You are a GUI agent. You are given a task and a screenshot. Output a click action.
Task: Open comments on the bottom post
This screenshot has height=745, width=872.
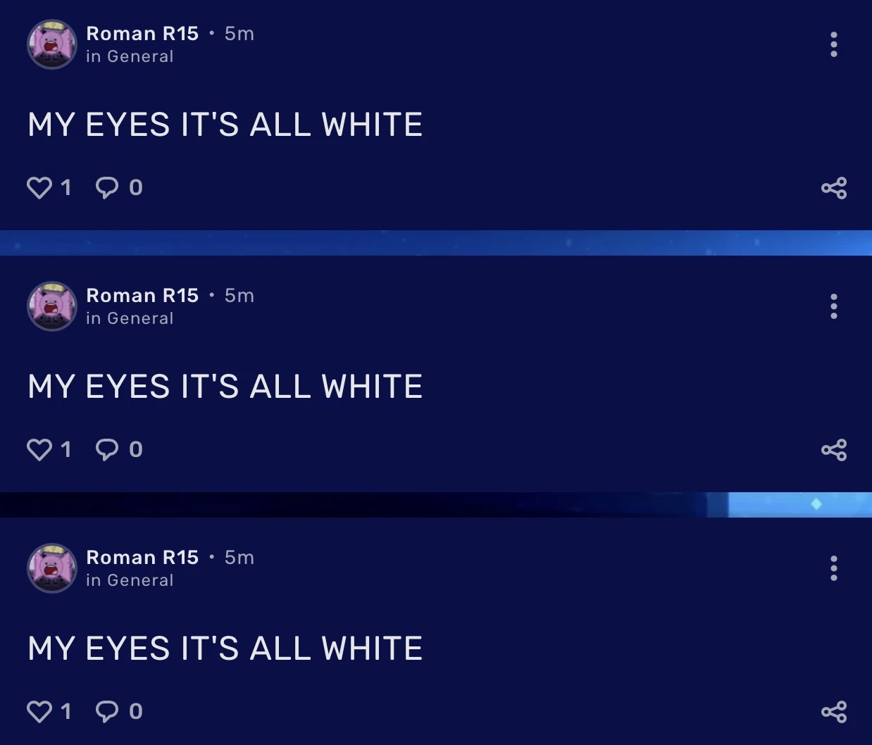pos(106,711)
